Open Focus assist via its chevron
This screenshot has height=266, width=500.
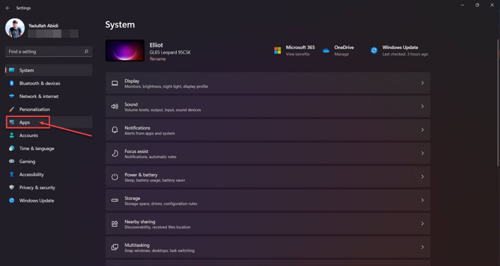pyautogui.click(x=422, y=153)
